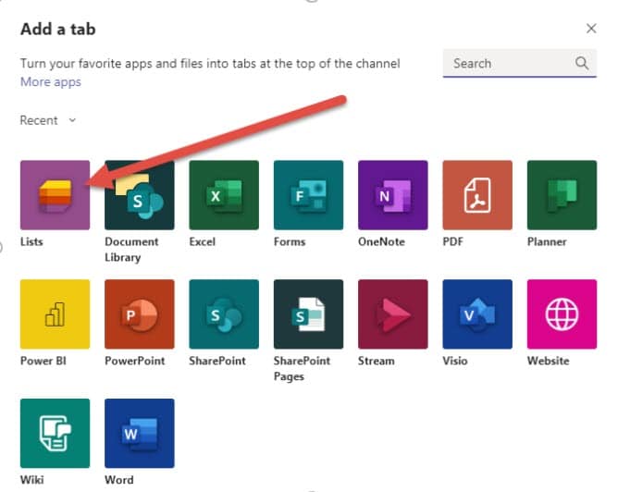618x492 pixels.
Task: Click the "SharePoint Pages" label text
Action: 302,369
